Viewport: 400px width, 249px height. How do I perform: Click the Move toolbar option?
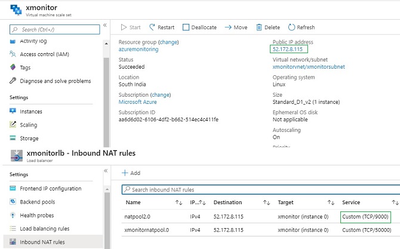tap(236, 27)
